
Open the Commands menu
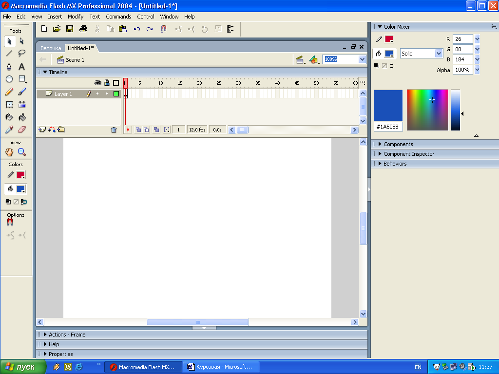pyautogui.click(x=118, y=17)
